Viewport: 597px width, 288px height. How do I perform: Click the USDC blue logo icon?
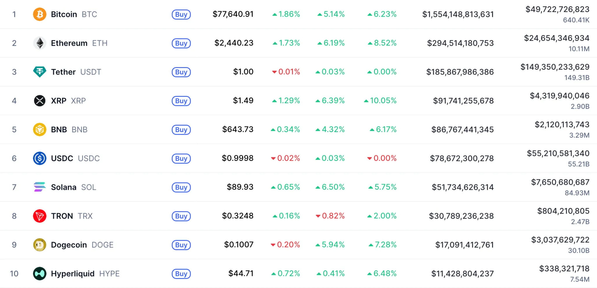pos(40,158)
